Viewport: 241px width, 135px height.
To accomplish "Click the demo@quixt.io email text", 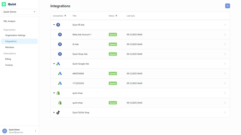I will tap(16, 132).
